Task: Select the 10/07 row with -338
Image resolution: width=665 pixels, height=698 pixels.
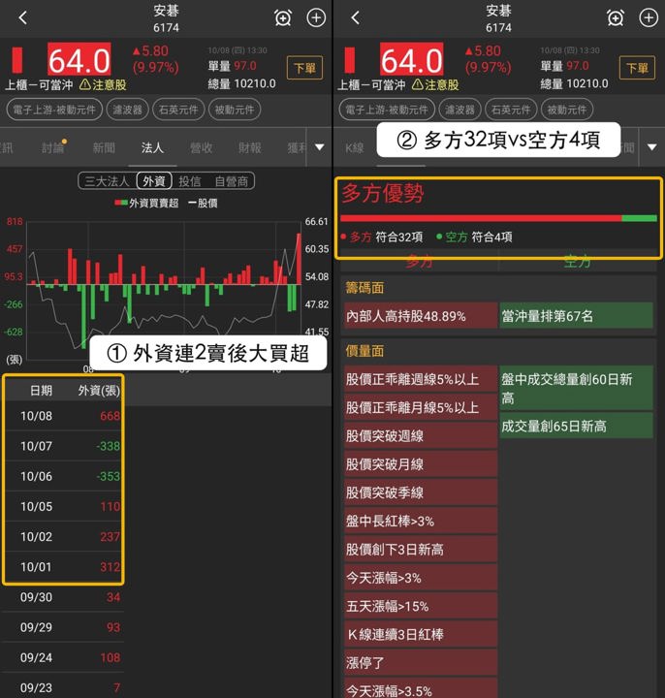Action: [x=63, y=446]
